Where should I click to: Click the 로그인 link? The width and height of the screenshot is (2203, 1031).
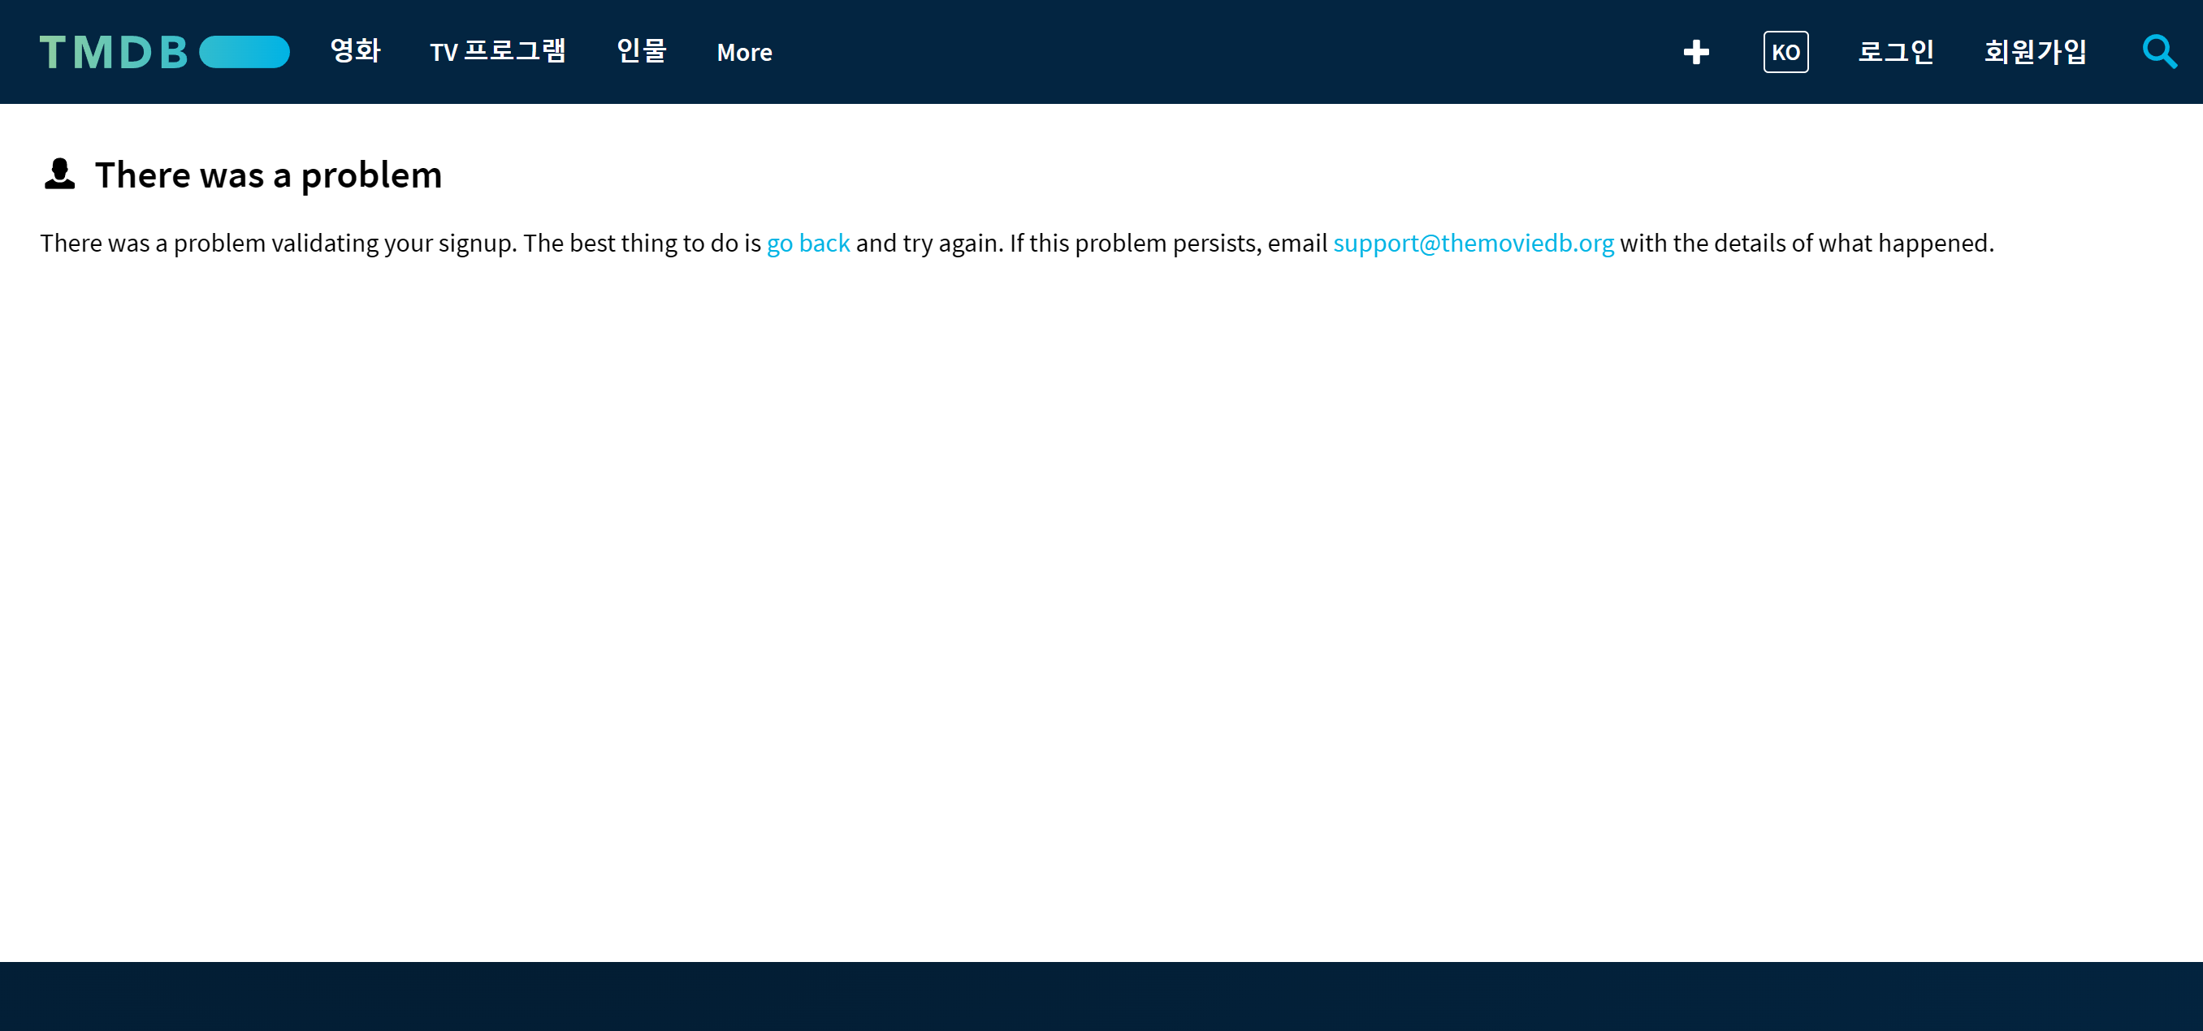tap(1896, 52)
